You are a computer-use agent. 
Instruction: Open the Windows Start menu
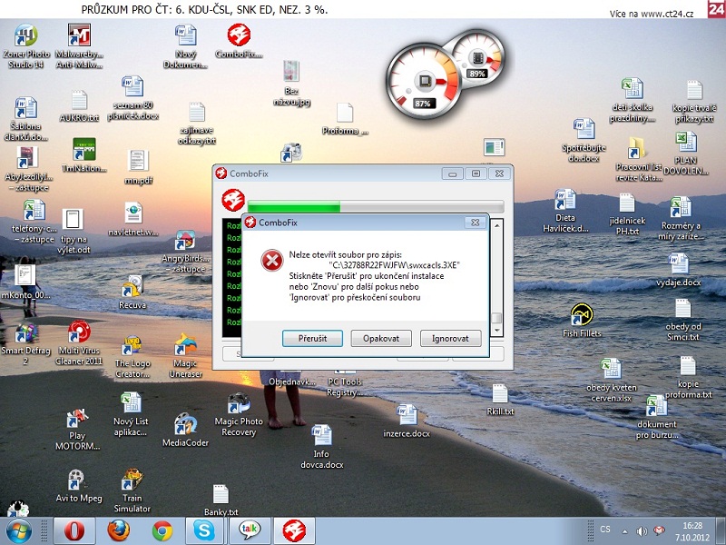(19, 530)
